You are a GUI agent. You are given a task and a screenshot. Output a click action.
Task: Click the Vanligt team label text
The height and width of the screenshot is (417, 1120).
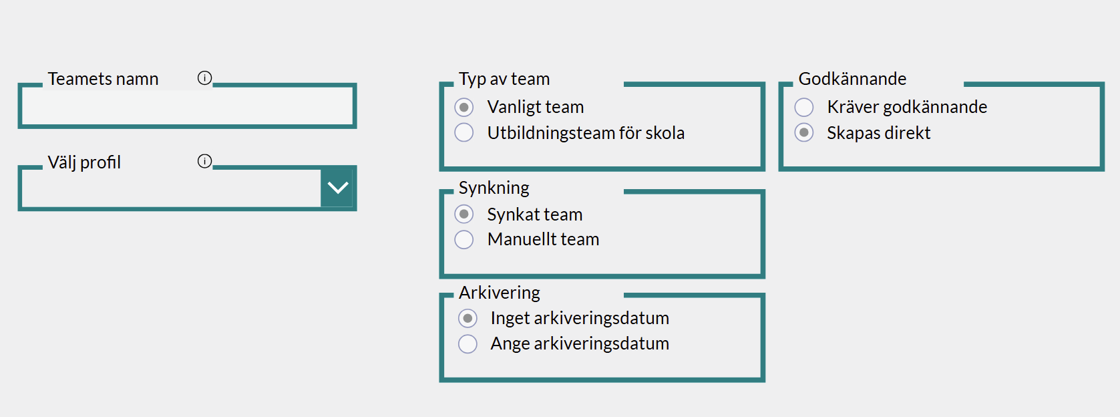point(536,107)
